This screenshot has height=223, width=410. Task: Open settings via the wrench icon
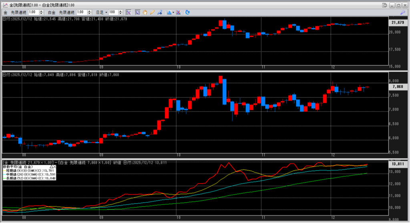402,12
